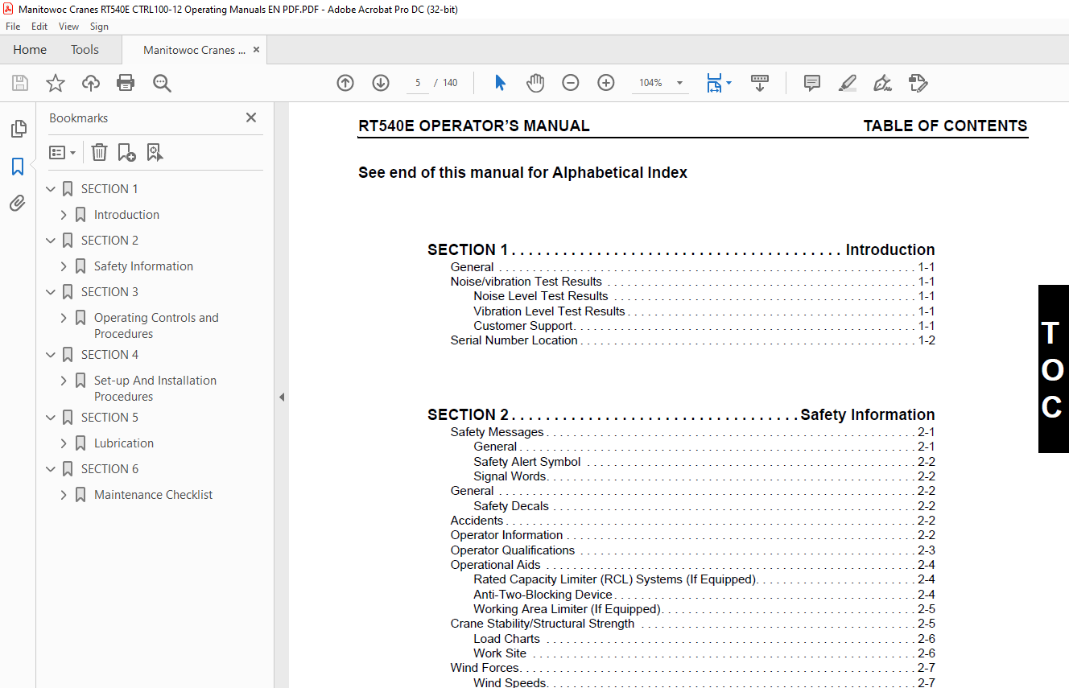Open Attachments paperclip panel
Screen dimensions: 1069x688
[18, 203]
